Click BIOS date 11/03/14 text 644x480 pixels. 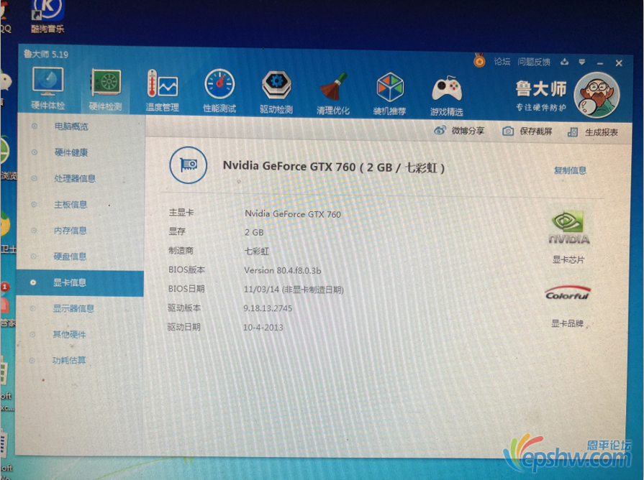294,290
